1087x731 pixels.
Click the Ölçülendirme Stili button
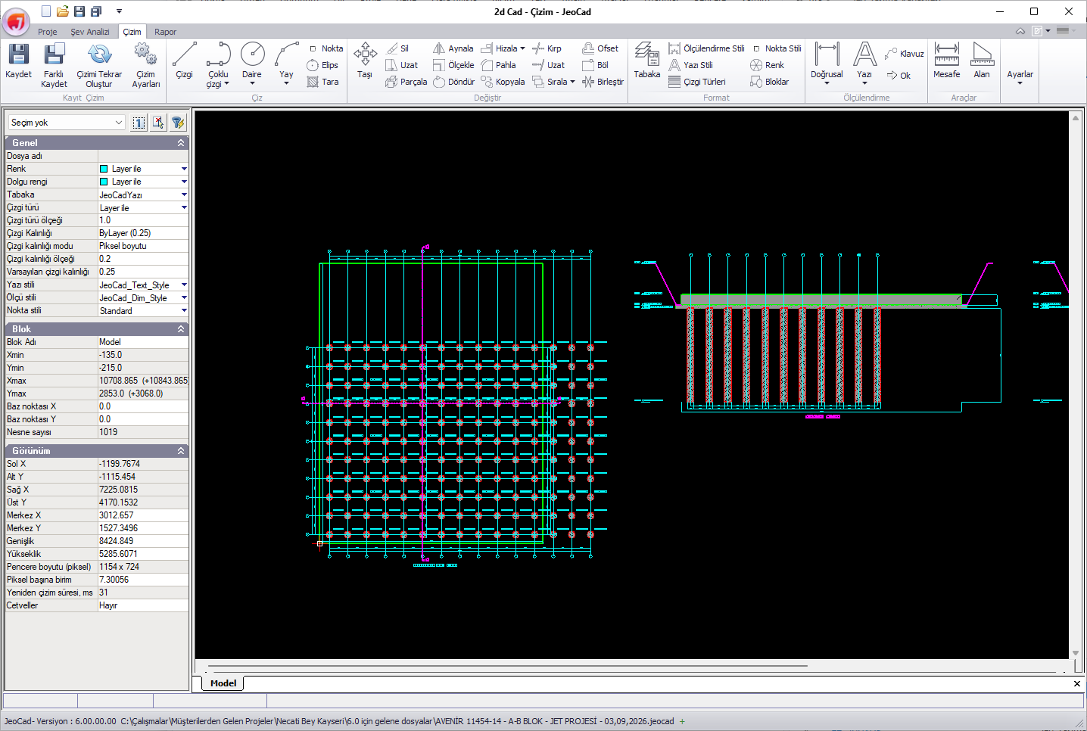[x=706, y=48]
